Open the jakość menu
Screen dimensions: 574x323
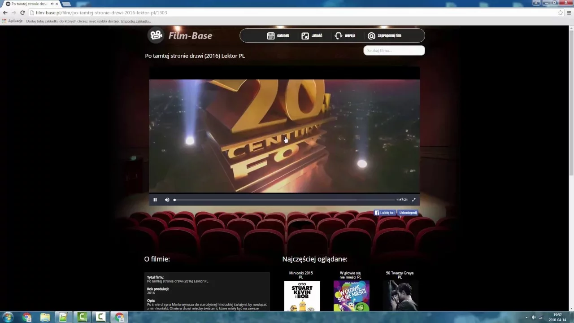coord(312,36)
